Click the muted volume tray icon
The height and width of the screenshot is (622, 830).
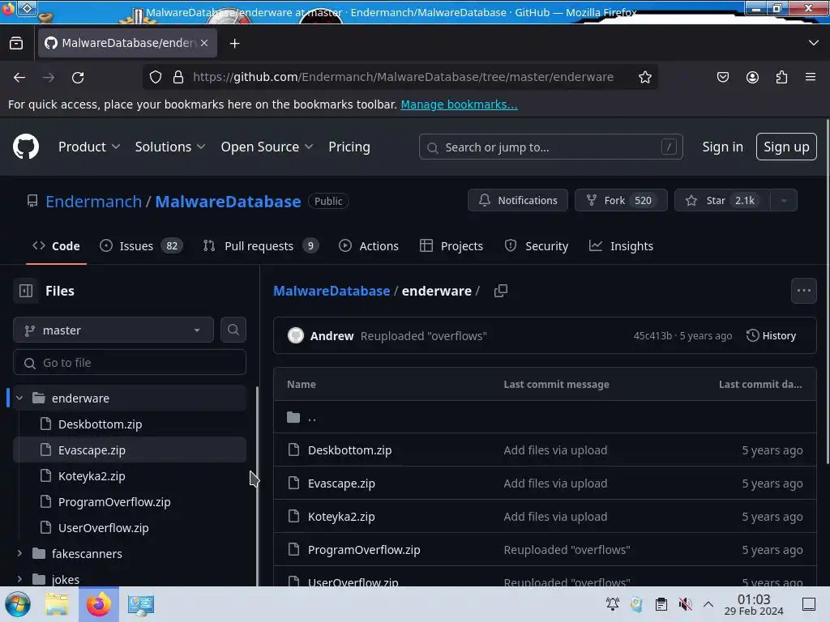685,603
